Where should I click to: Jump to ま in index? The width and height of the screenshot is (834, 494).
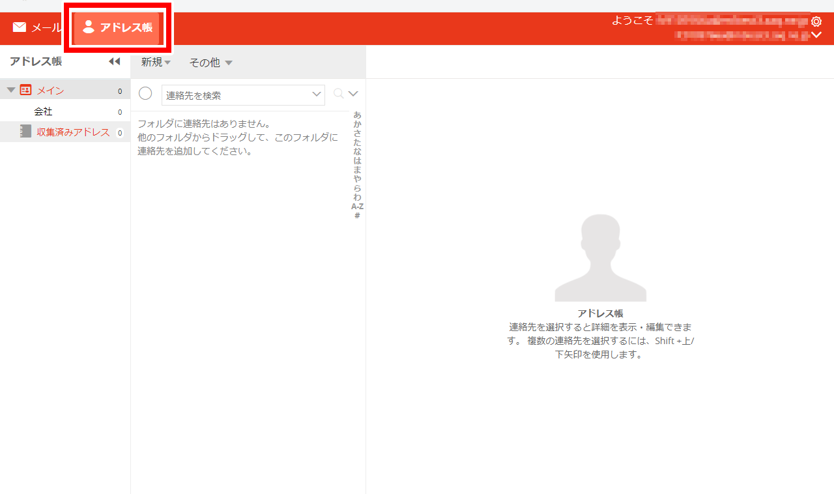pos(357,169)
